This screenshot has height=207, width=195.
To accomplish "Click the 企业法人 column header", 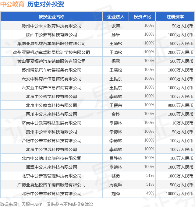I will [x=116, y=17].
